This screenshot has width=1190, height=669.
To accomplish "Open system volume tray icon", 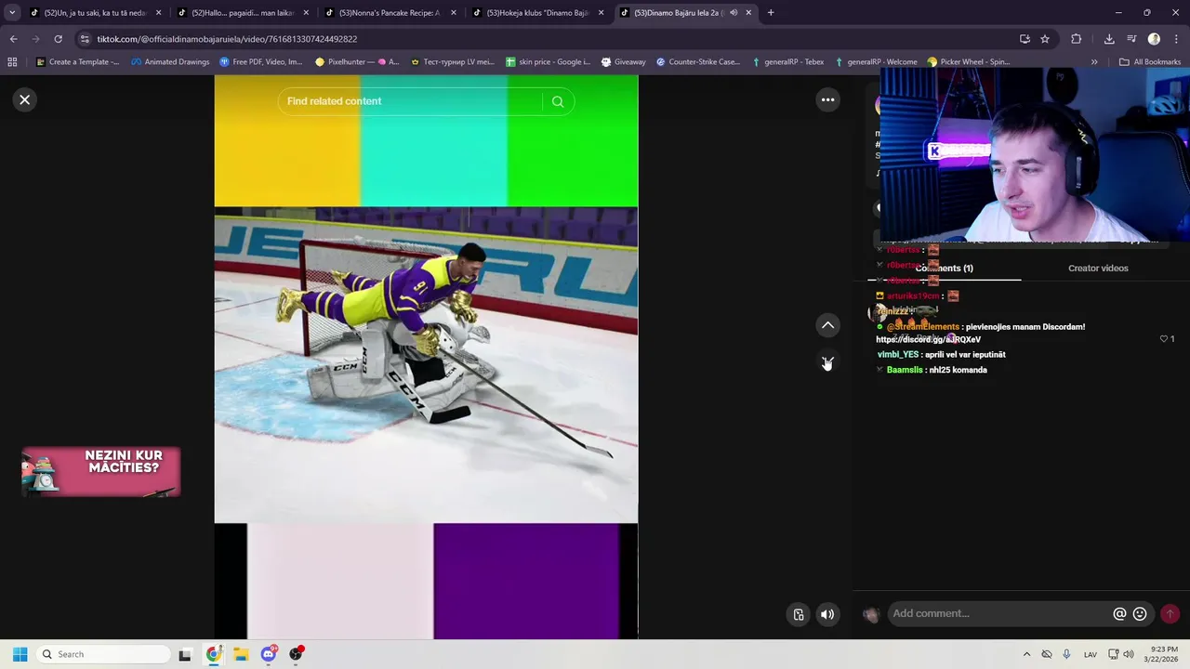I will click(1129, 654).
